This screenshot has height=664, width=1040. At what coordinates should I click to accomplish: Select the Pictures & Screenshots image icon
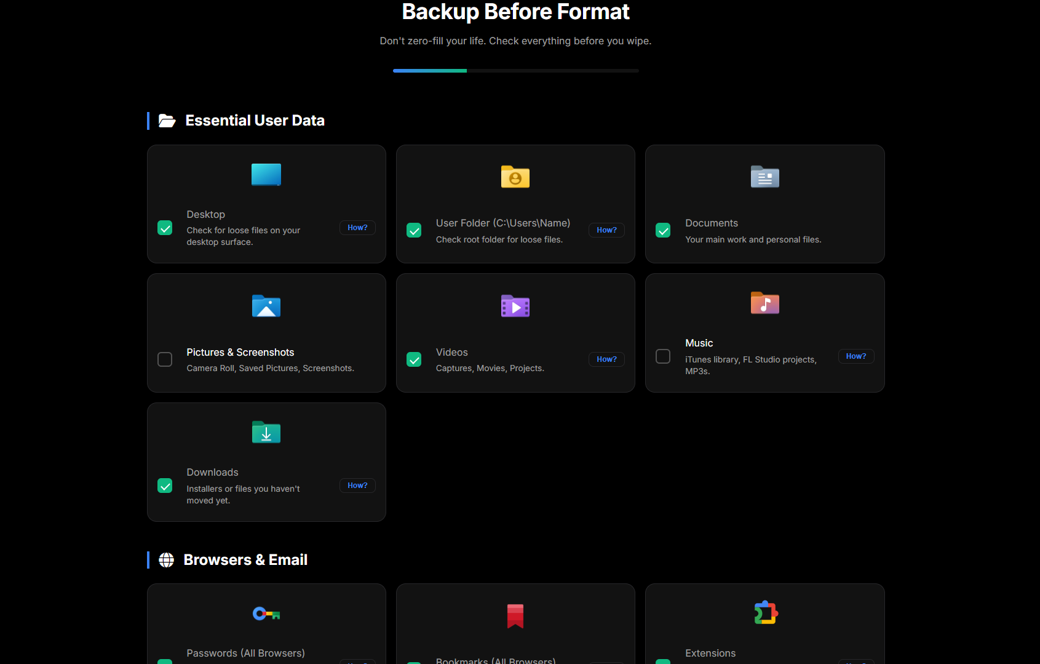click(266, 306)
